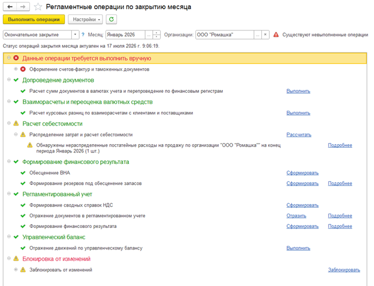Click green check beside Формирование сводных справок НДС
The image size is (374, 286).
click(x=23, y=205)
